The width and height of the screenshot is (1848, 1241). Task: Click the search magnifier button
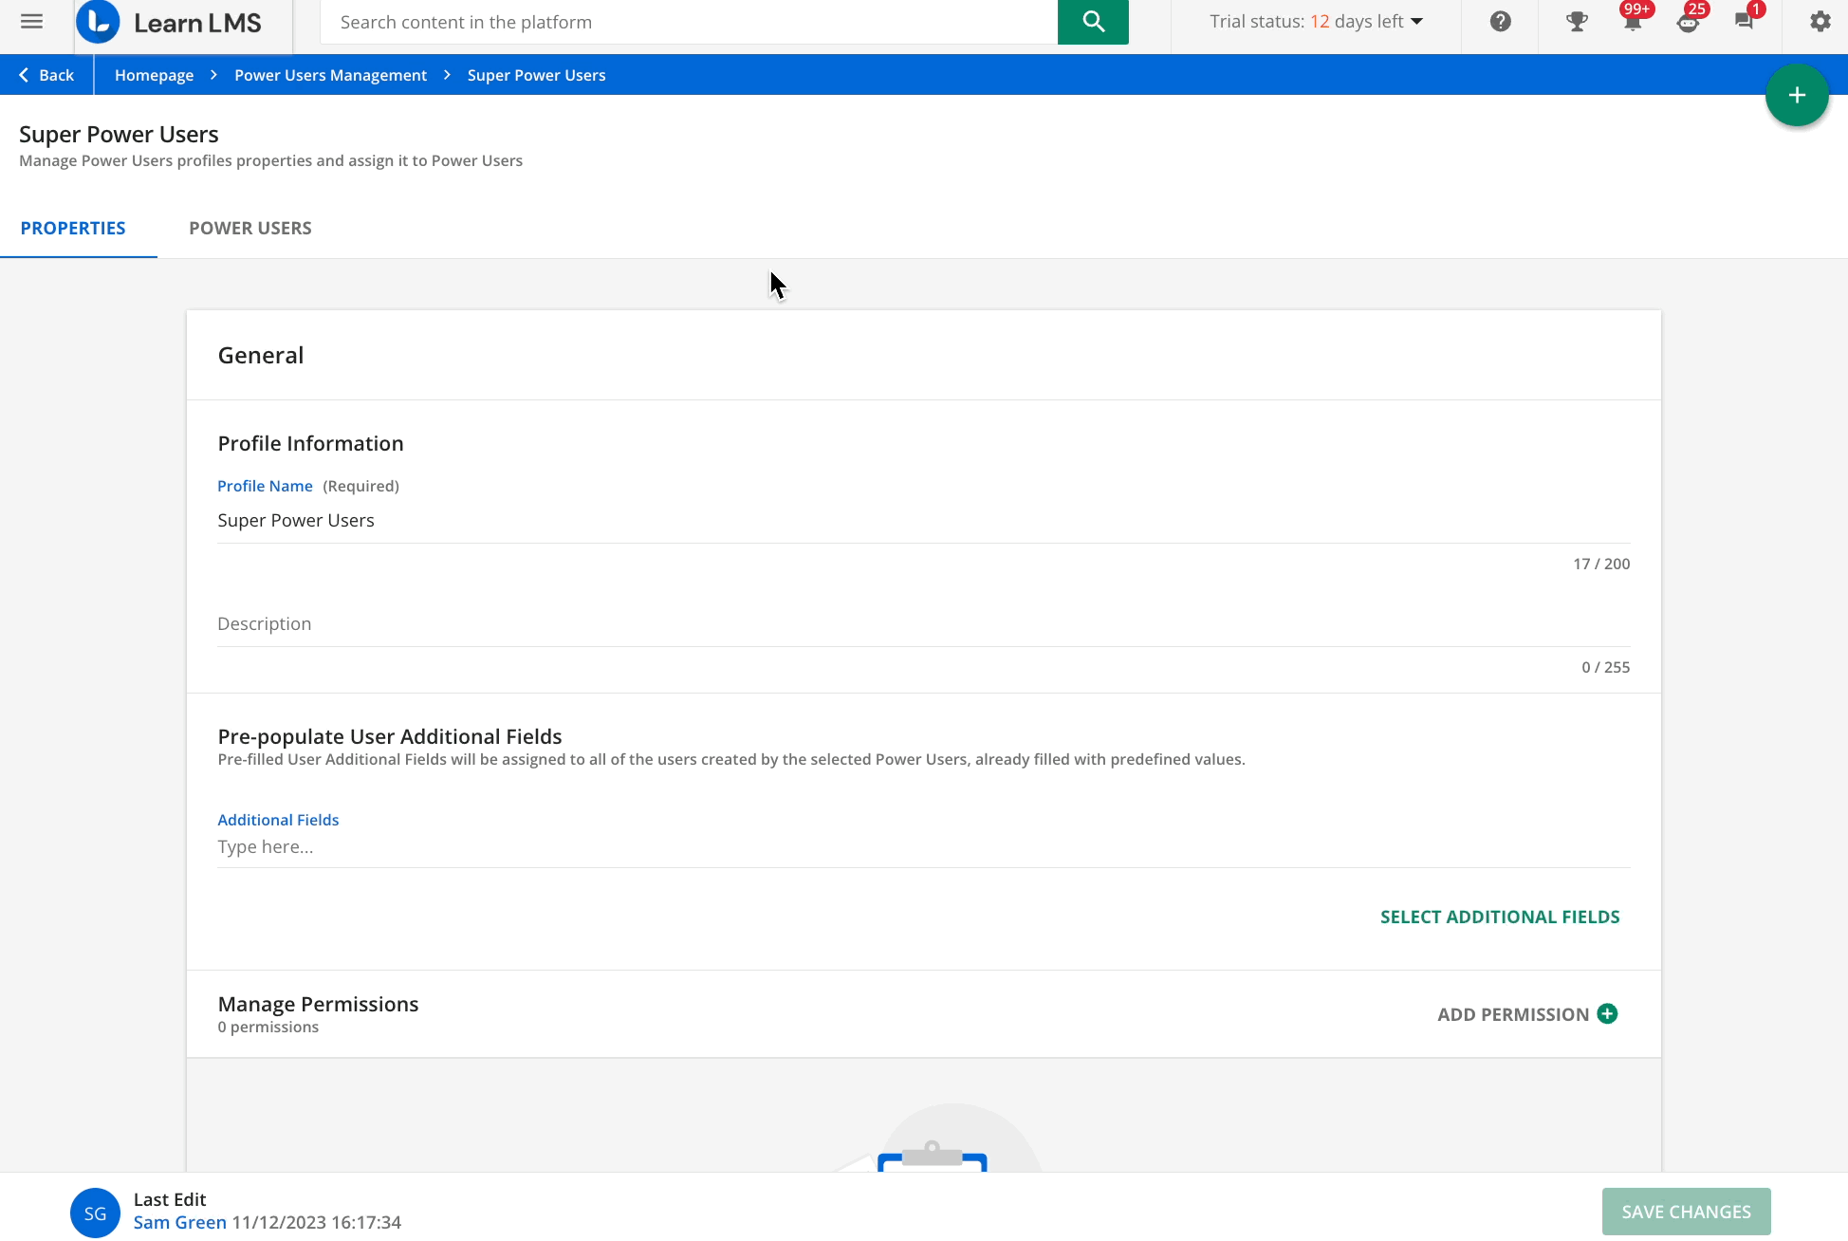[1092, 22]
